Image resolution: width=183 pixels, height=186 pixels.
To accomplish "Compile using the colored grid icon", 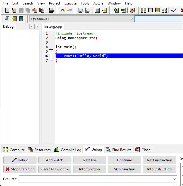I will coord(144,10).
